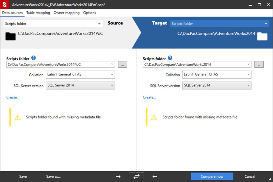Click the Compare now button
Screen dimensions: 273x182
(x=212, y=176)
